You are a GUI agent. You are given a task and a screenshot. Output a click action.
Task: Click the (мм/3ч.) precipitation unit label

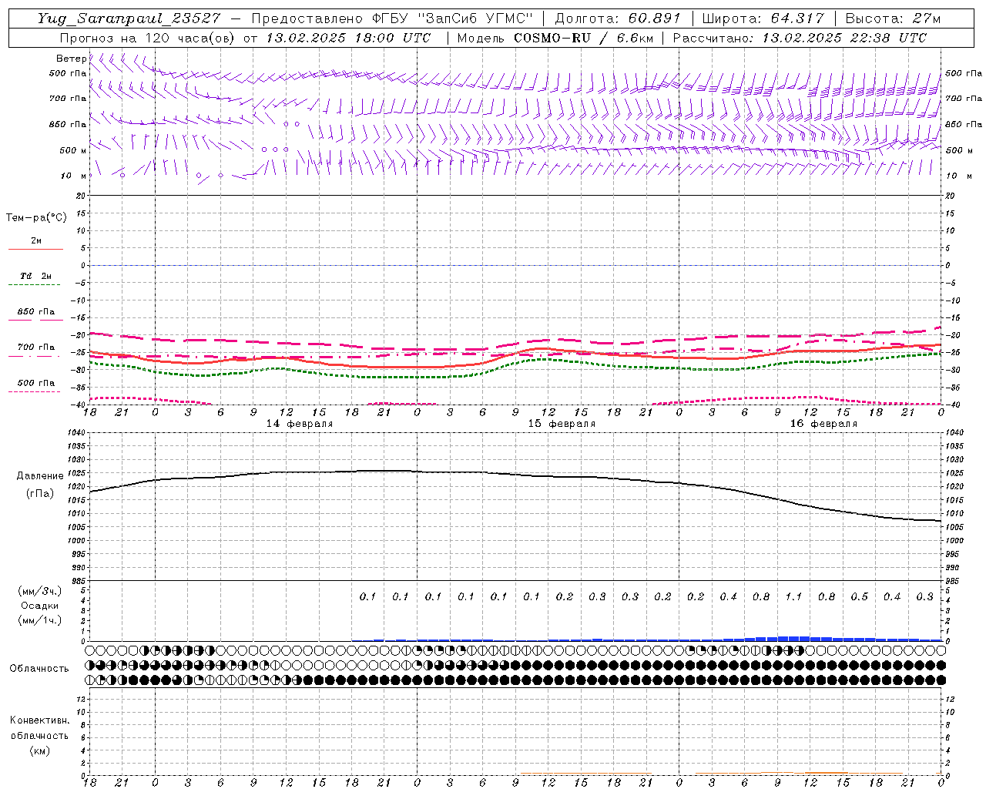pyautogui.click(x=39, y=591)
